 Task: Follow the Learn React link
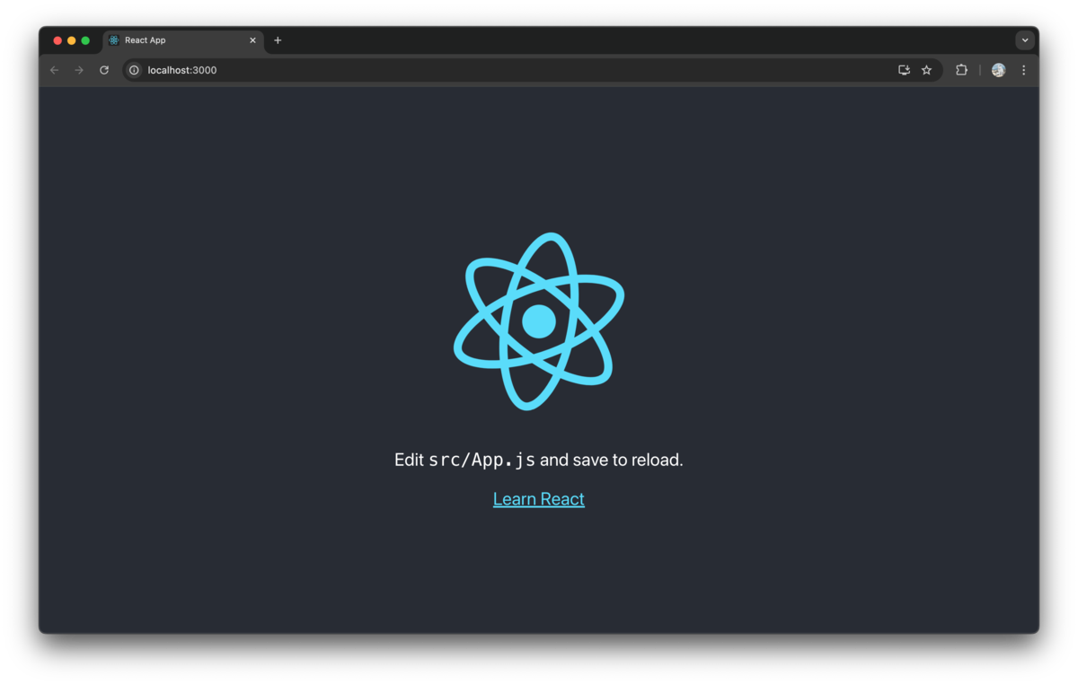coord(538,498)
